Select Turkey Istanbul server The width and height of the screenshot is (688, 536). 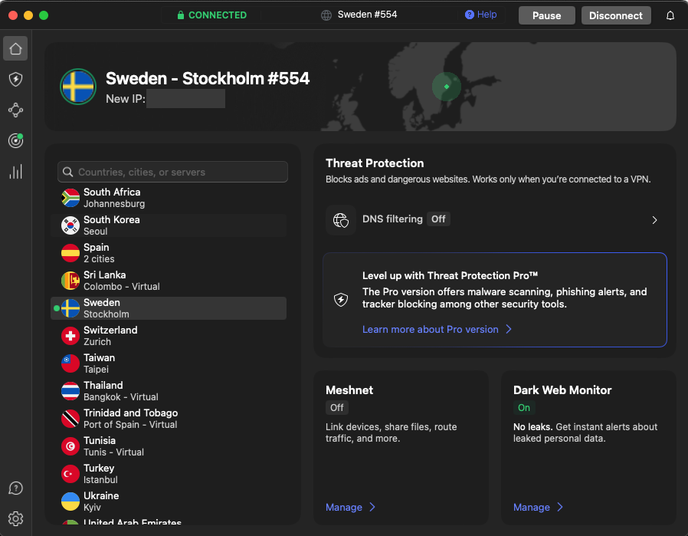[169, 474]
